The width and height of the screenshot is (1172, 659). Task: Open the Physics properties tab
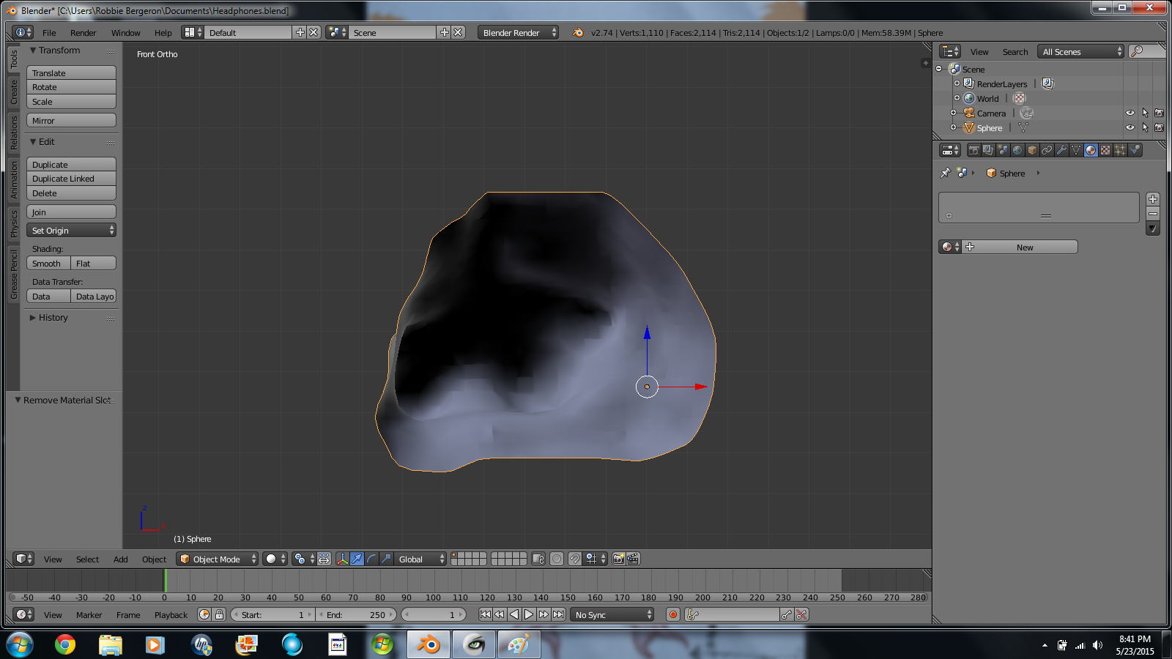(1135, 150)
